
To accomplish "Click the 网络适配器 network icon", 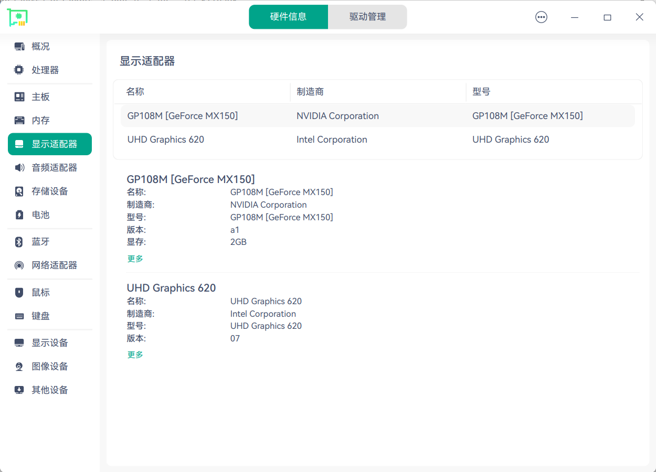I will [19, 265].
